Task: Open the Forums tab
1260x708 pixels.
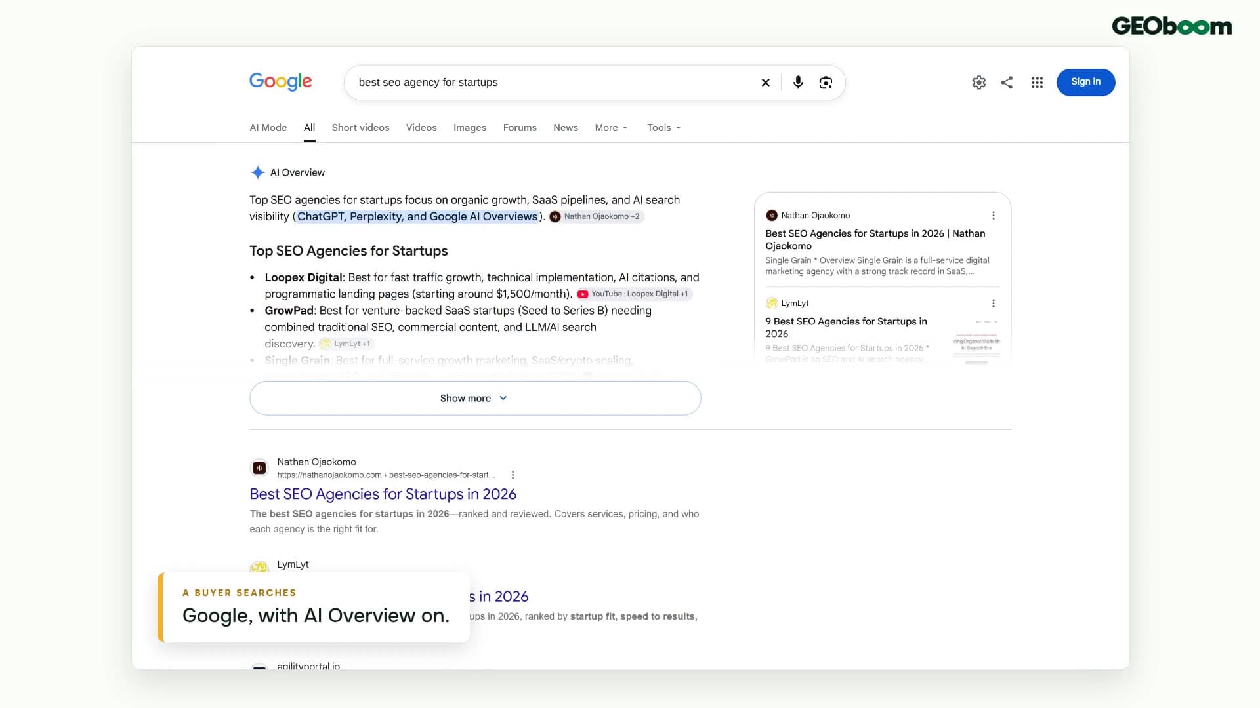Action: 520,128
